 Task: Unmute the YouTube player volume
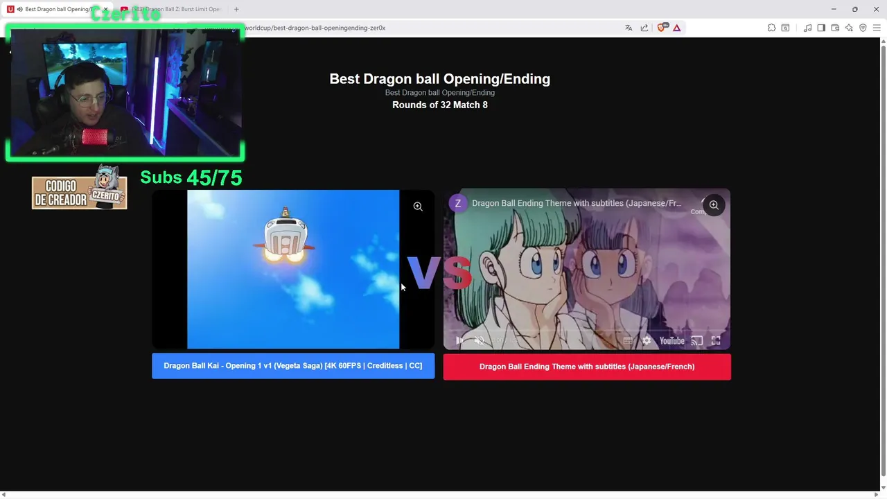point(479,341)
